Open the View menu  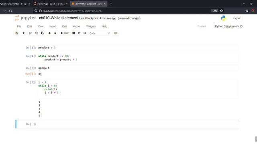point(41,26)
